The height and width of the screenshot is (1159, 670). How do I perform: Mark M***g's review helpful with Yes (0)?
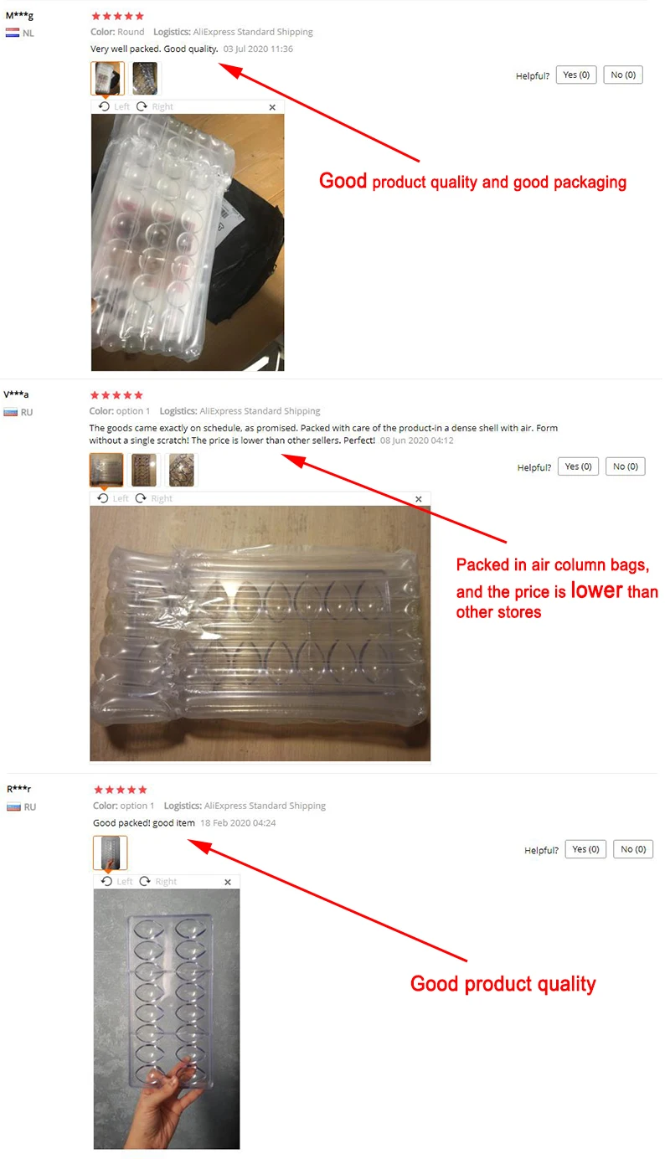(x=576, y=75)
